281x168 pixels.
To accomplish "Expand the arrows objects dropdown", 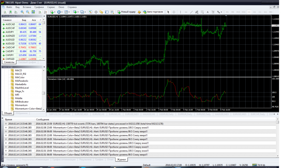I will [x=221, y=12].
